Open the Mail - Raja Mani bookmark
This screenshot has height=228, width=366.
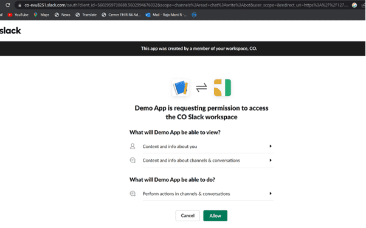coord(166,15)
